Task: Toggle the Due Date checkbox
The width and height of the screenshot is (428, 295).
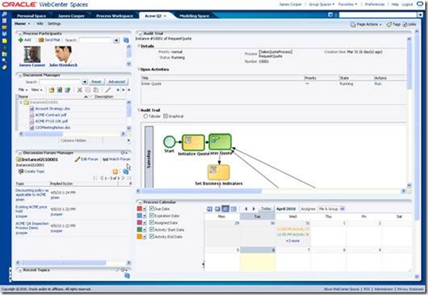Action: 152,208
